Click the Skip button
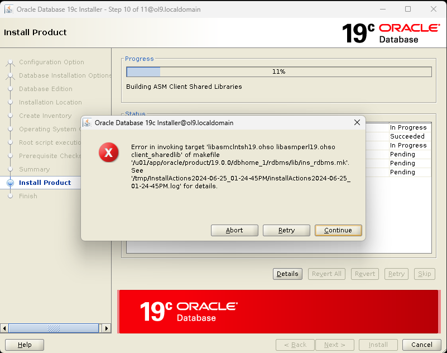Image resolution: width=447 pixels, height=353 pixels. pyautogui.click(x=424, y=274)
